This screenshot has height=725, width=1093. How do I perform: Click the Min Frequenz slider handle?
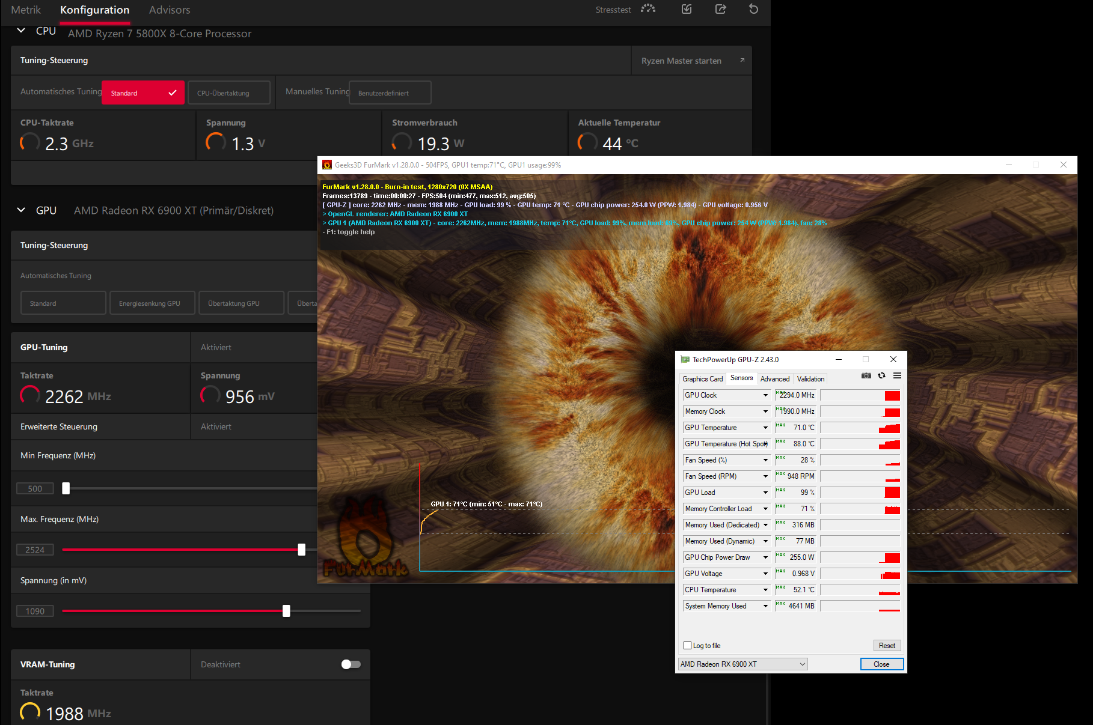click(66, 488)
